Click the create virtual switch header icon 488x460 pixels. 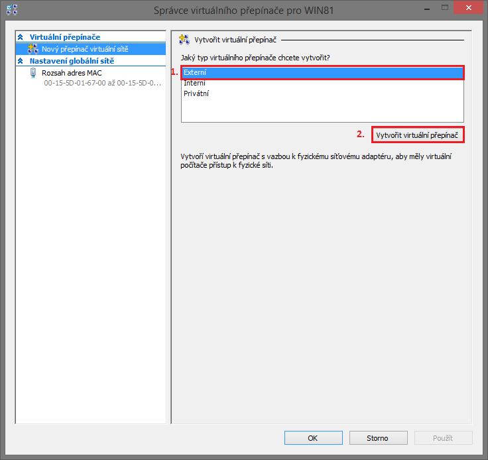point(184,40)
